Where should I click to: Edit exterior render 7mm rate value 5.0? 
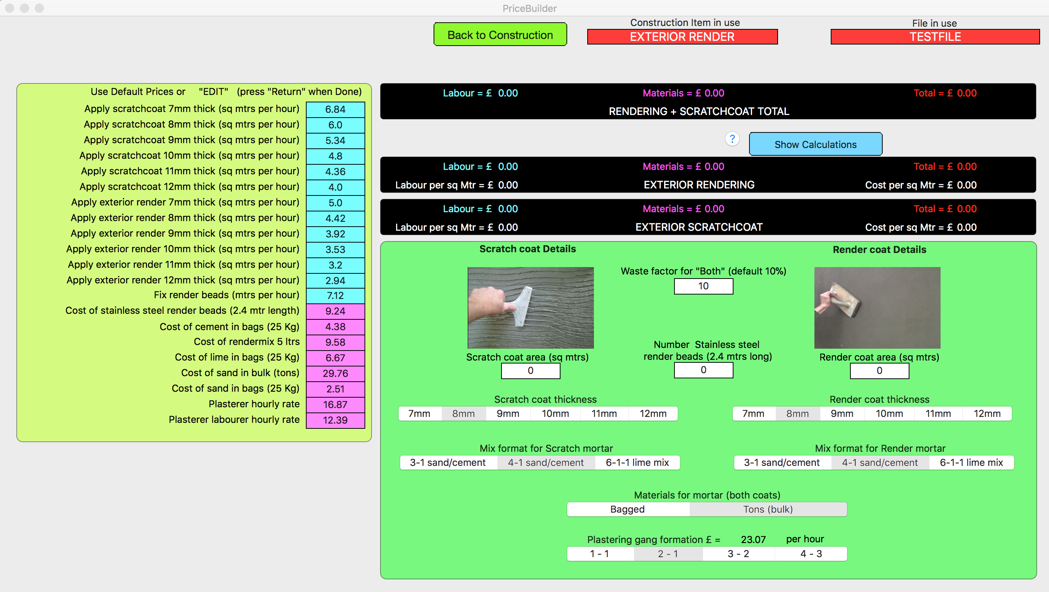pos(335,203)
